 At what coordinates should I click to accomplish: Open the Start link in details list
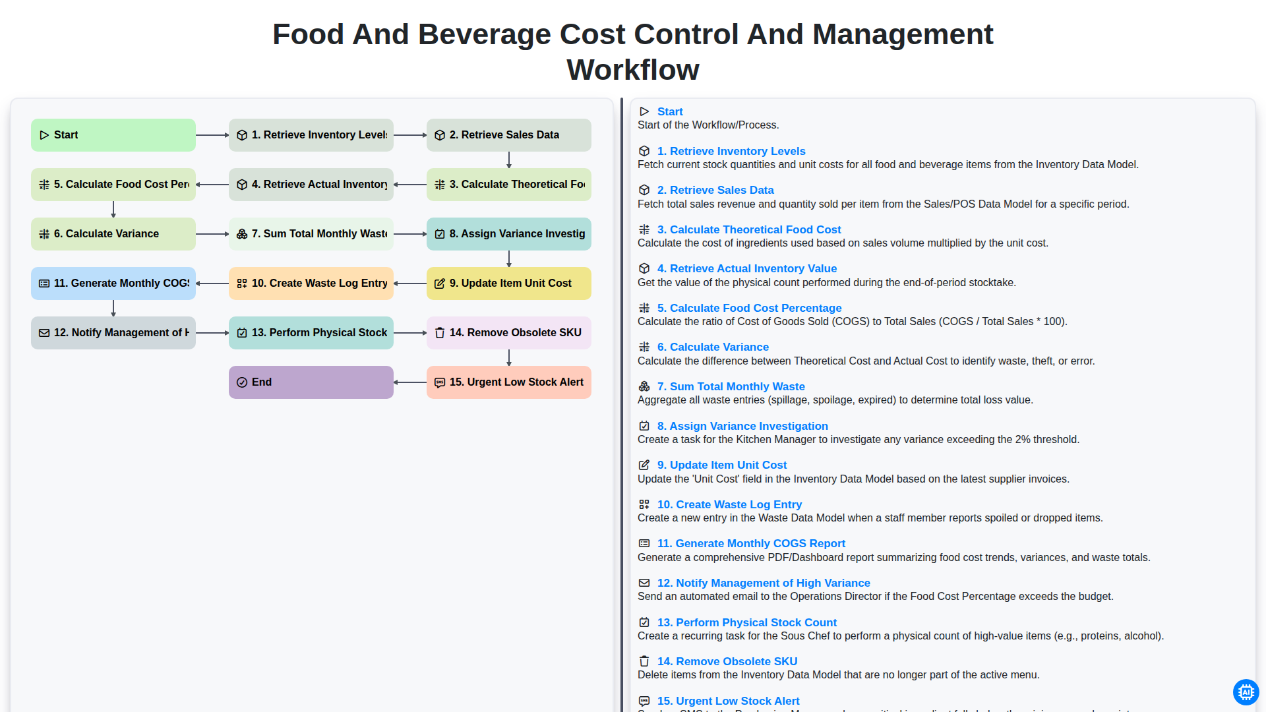tap(670, 111)
